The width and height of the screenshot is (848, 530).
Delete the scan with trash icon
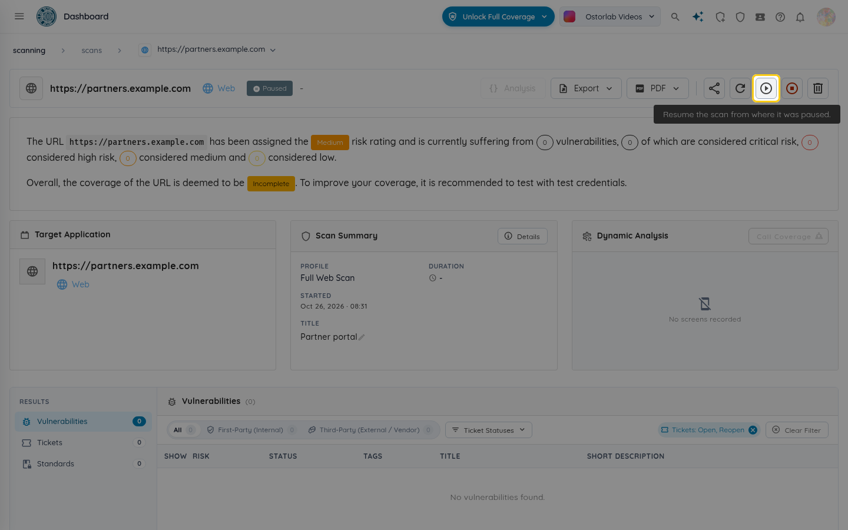818,88
